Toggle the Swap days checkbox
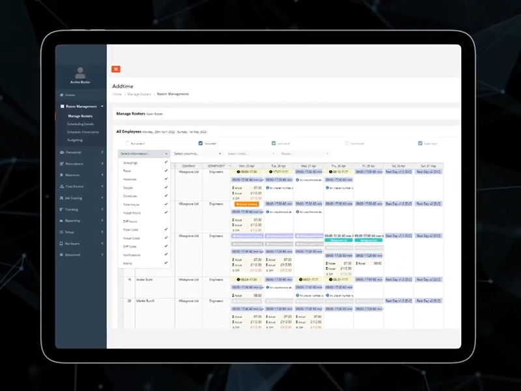The height and width of the screenshot is (391, 521). [420, 143]
